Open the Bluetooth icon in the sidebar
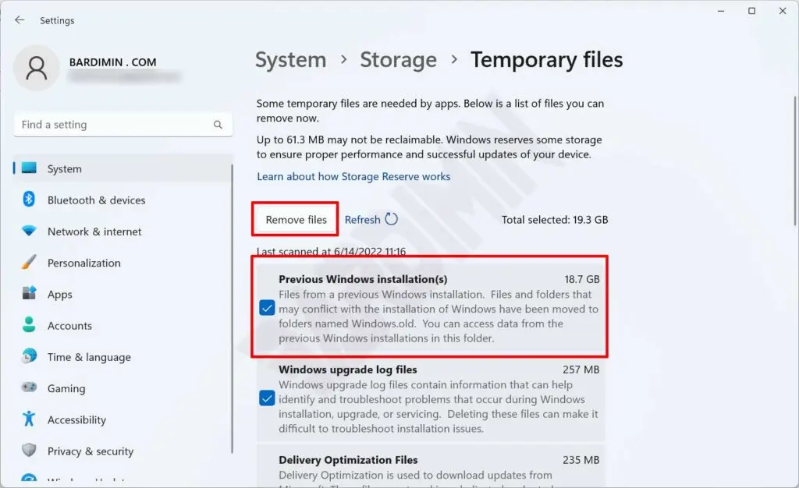Image resolution: width=799 pixels, height=488 pixels. click(x=29, y=199)
